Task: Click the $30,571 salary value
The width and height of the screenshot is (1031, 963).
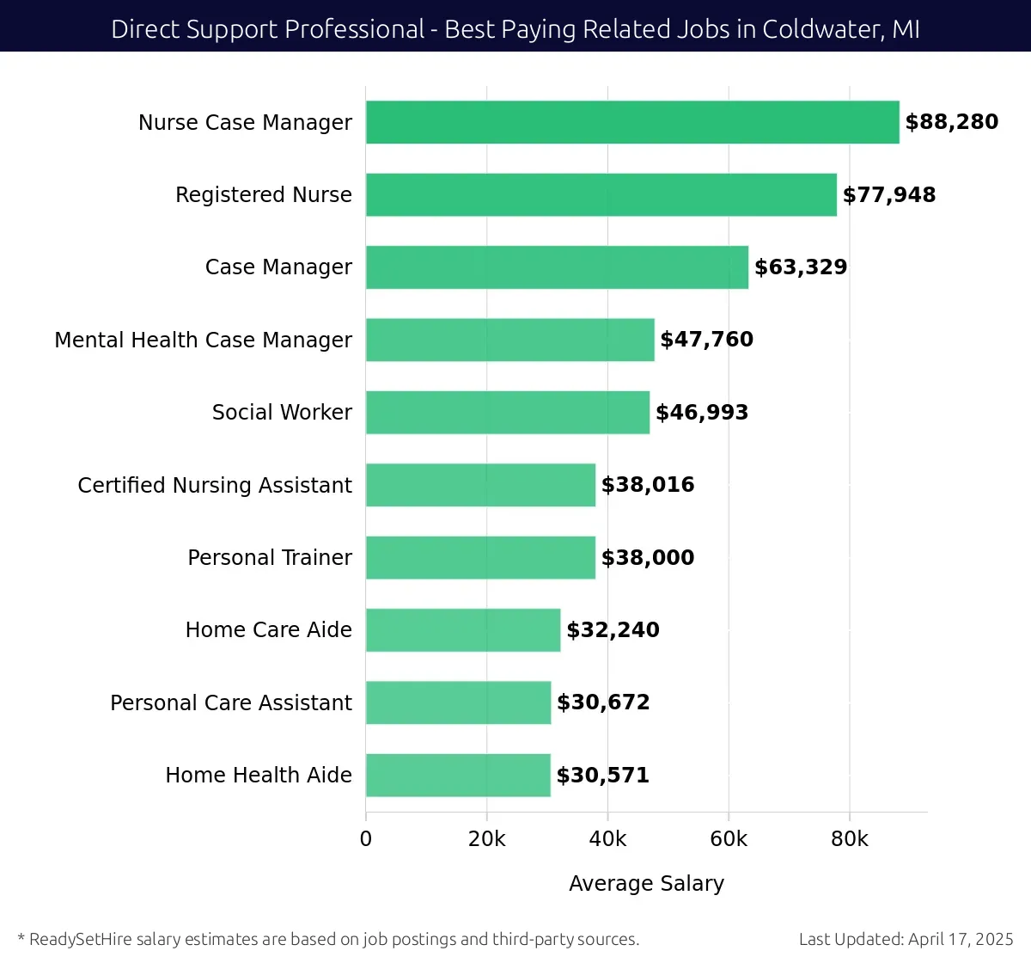Action: (602, 776)
